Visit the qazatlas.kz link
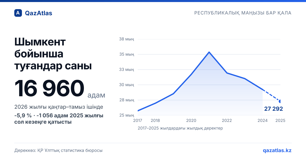The image size is (306, 160). pos(277,150)
